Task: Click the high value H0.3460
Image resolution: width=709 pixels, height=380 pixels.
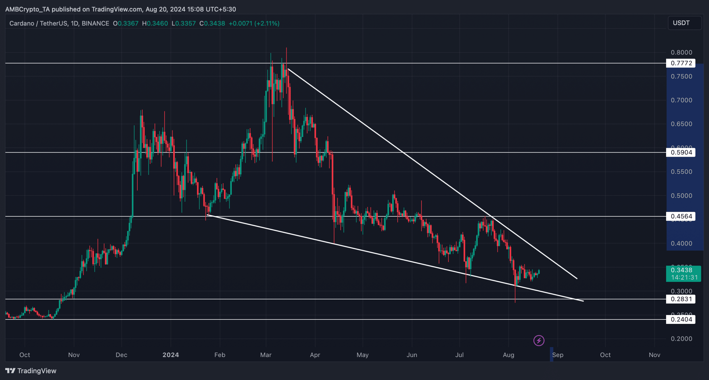Action: tap(155, 23)
